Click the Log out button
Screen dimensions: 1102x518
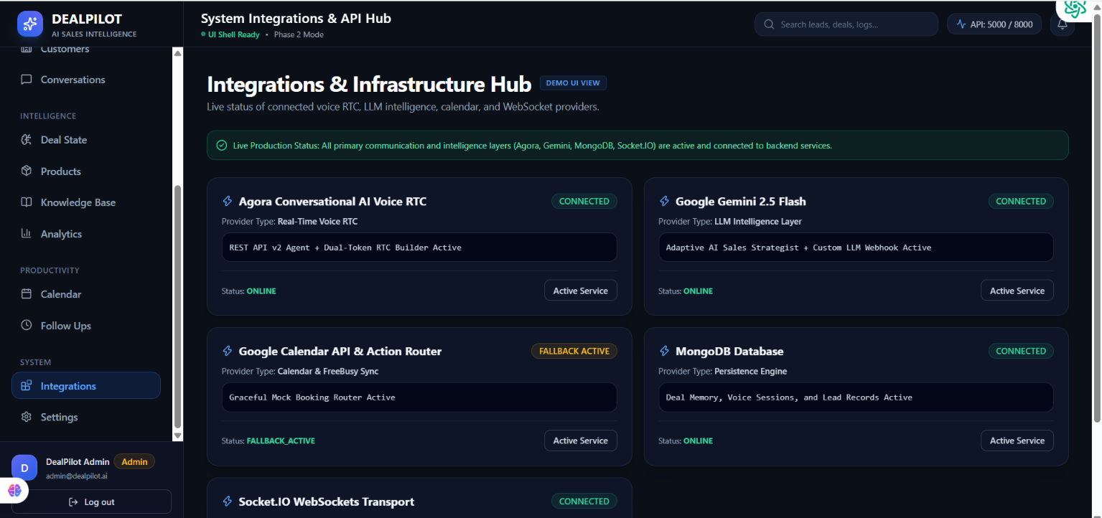tap(91, 501)
